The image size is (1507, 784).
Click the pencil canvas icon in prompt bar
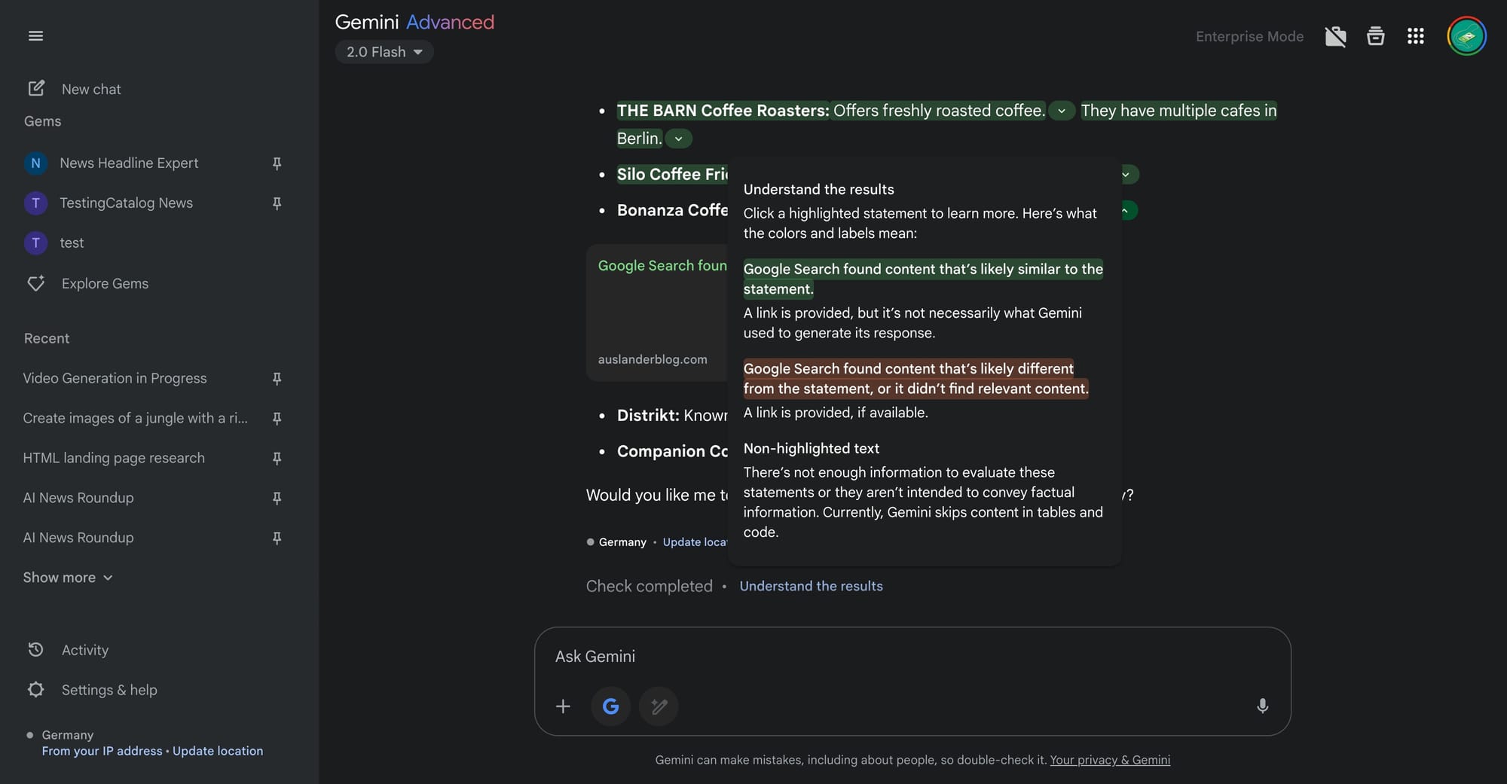659,706
